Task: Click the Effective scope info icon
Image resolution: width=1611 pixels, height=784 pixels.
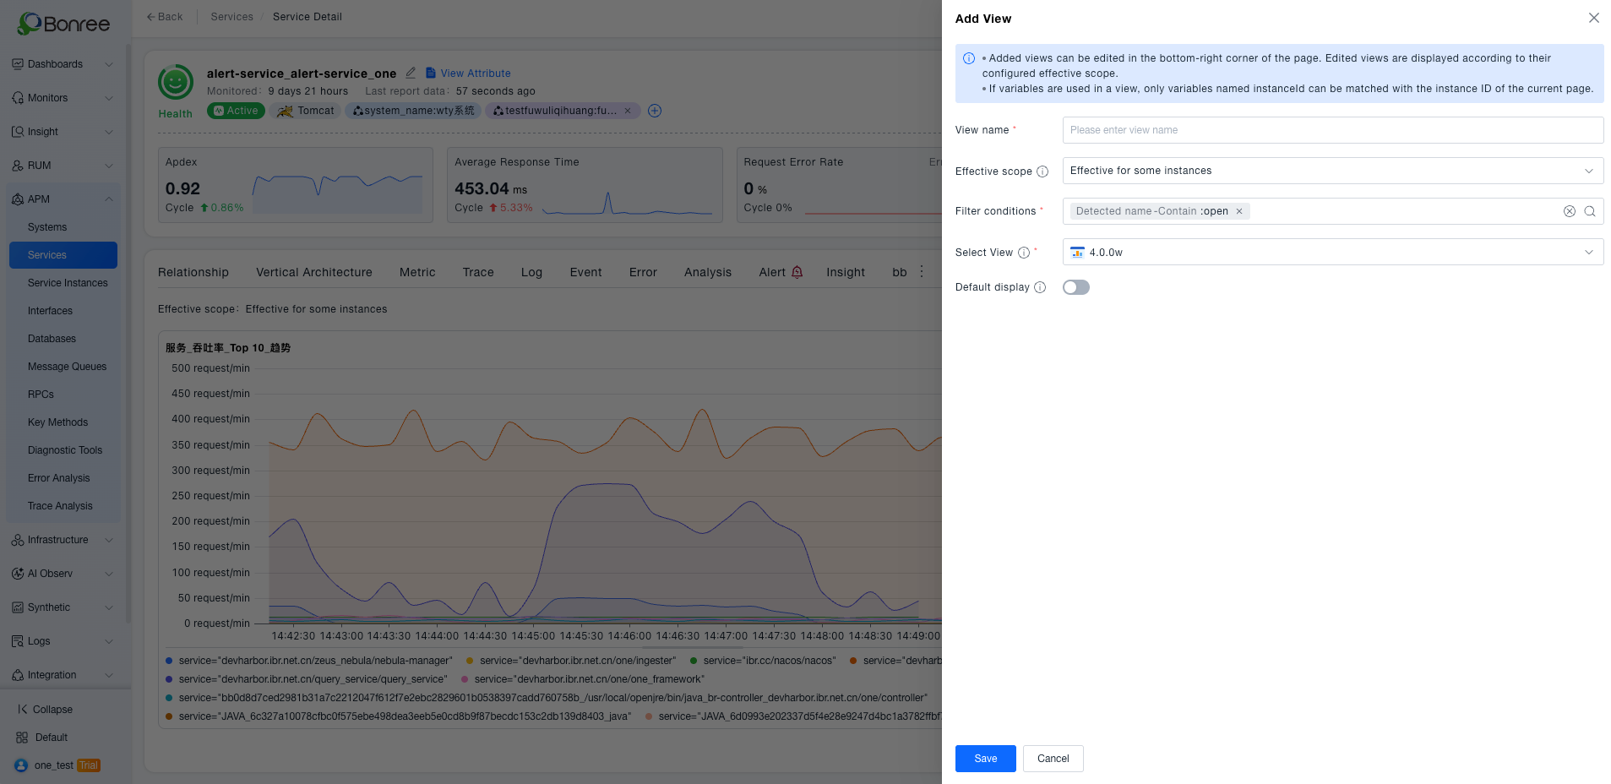Action: pyautogui.click(x=1042, y=171)
